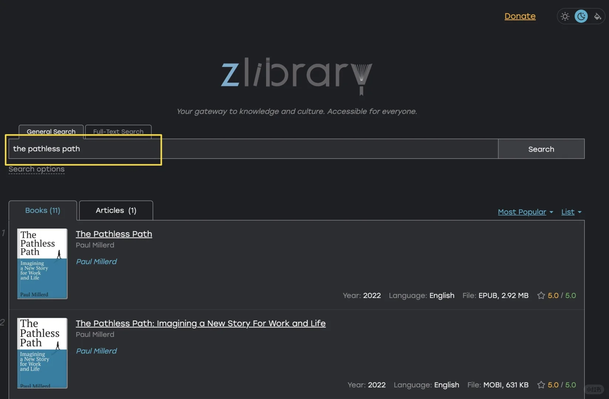Switch to Full-Text Search tab
609x399 pixels.
[x=118, y=132]
